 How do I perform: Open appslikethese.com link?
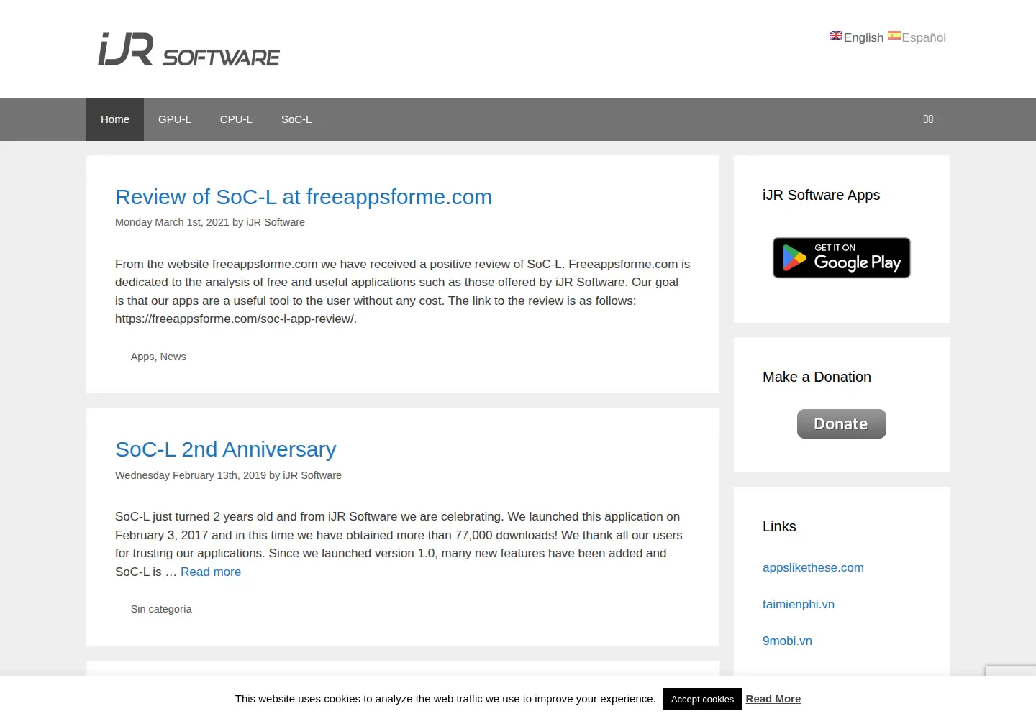tap(813, 567)
